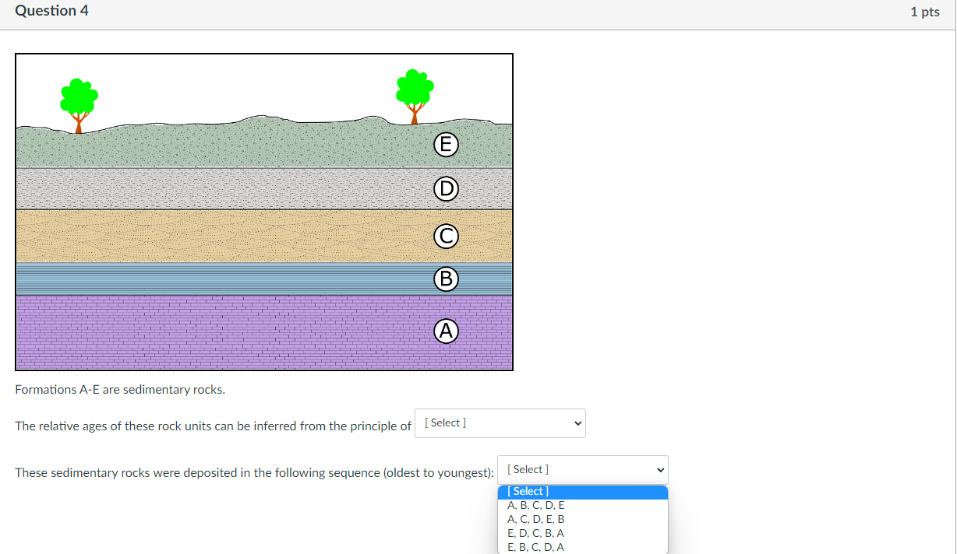
Task: Click the circled letter E label
Action: (445, 144)
